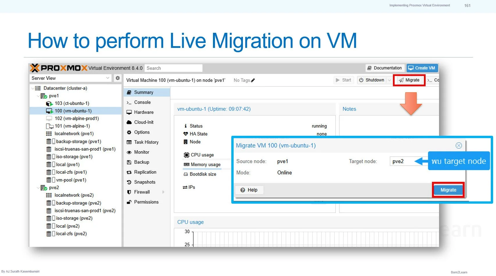Collapse the pve2 node branch
This screenshot has width=496, height=276.
pyautogui.click(x=38, y=188)
